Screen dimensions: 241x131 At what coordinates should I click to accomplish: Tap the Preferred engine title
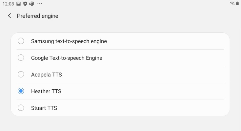(37, 16)
